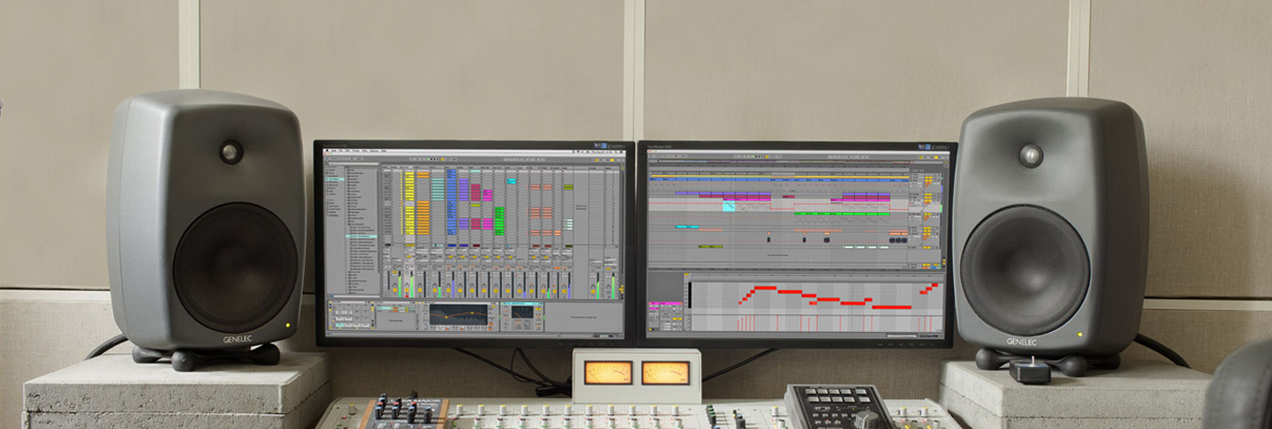Select the highlighted cyan clip in the Arrangement
The width and height of the screenshot is (1272, 429).
[x=729, y=206]
